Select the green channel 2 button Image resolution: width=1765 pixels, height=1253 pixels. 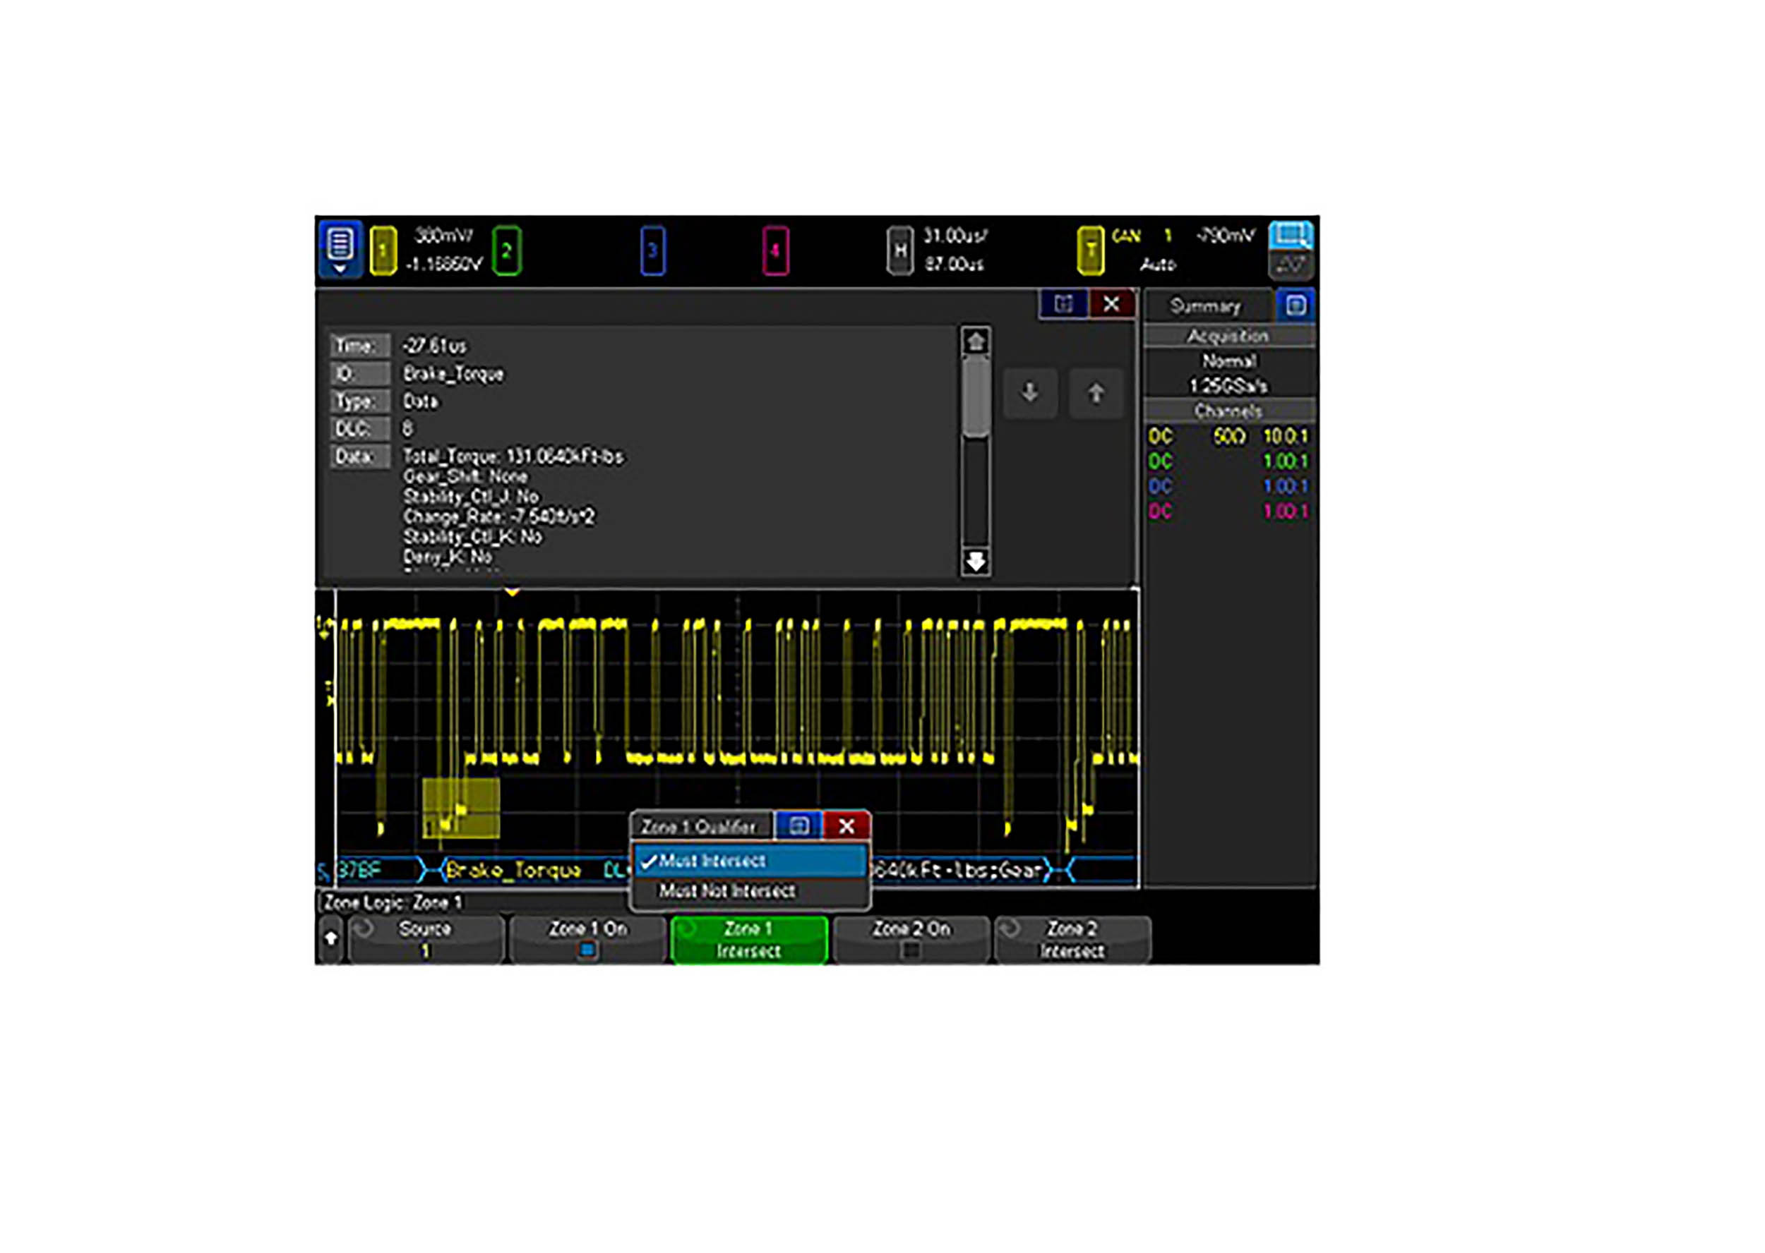coord(506,250)
